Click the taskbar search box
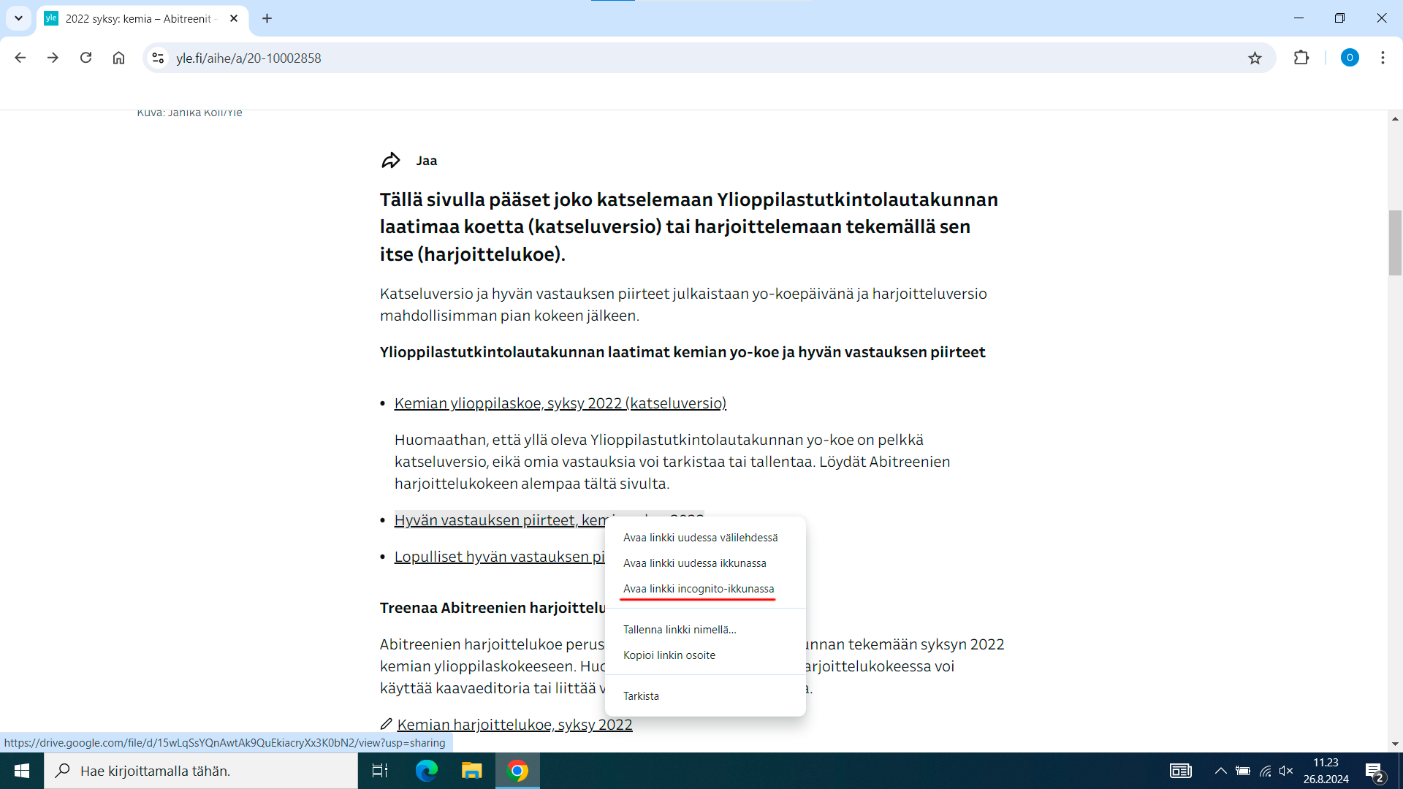 201,771
